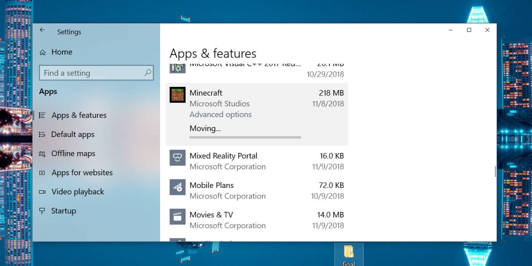Image resolution: width=532 pixels, height=266 pixels.
Task: Select Default apps in the sidebar
Action: coord(73,134)
